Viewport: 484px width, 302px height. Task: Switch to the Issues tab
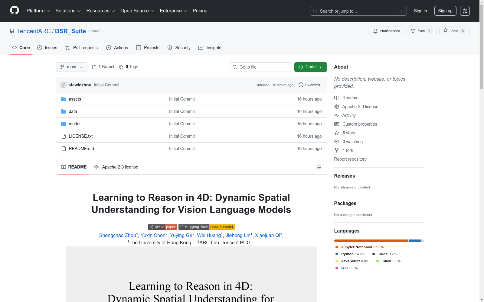pyautogui.click(x=47, y=48)
